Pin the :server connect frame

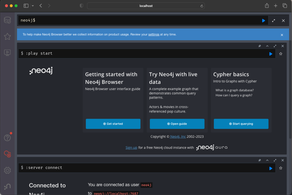259,160
